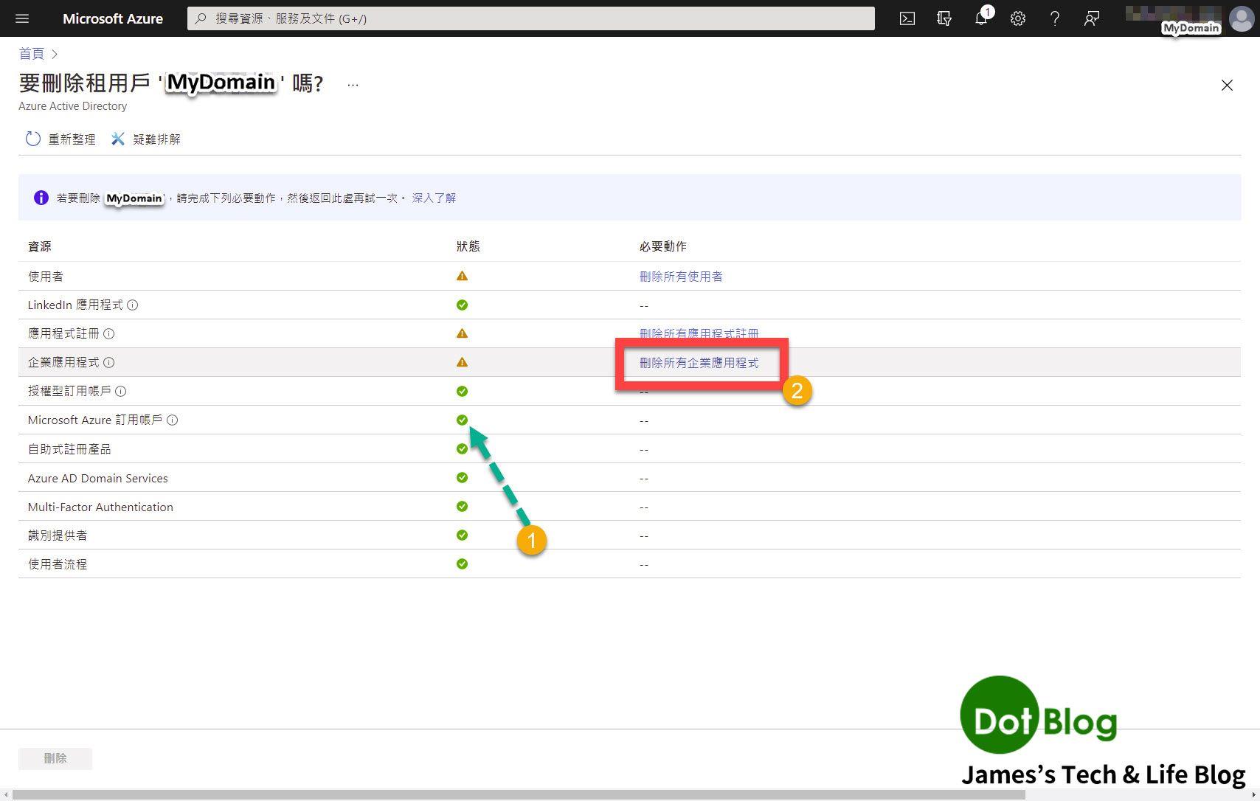Click the horizontal scrollbar at the bottom
The width and height of the screenshot is (1260, 801).
pos(519,794)
